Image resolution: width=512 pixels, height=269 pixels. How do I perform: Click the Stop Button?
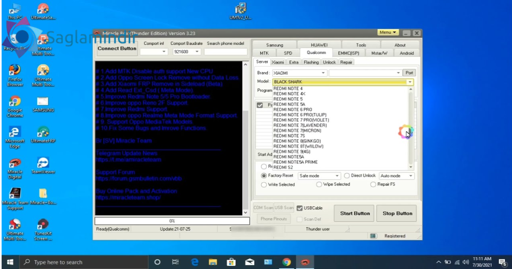[397, 213]
